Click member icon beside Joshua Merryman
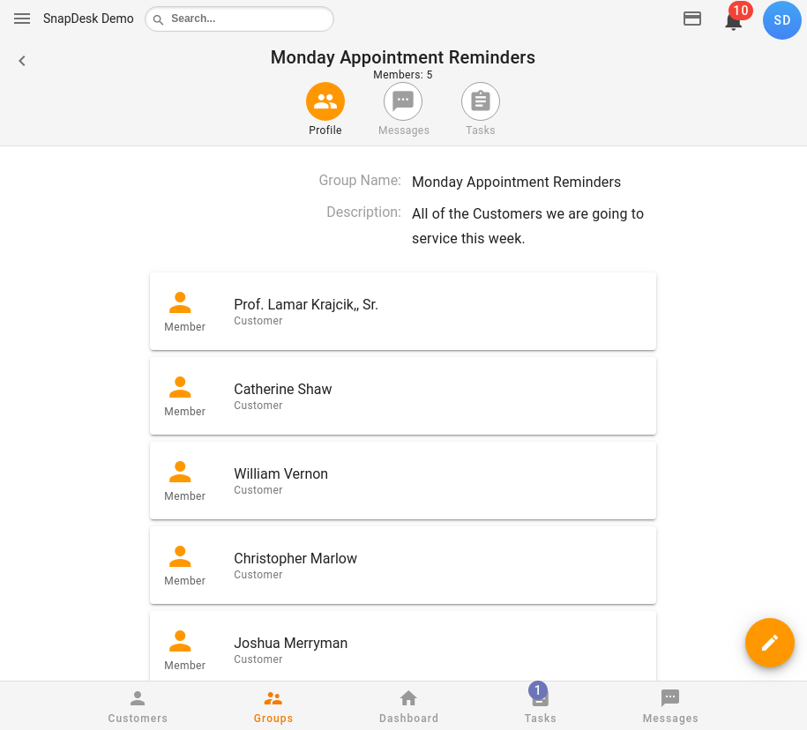The width and height of the screenshot is (807, 730). click(x=180, y=641)
